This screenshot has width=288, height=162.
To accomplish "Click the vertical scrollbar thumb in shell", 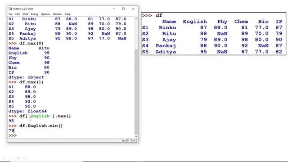I will pyautogui.click(x=136, y=92).
